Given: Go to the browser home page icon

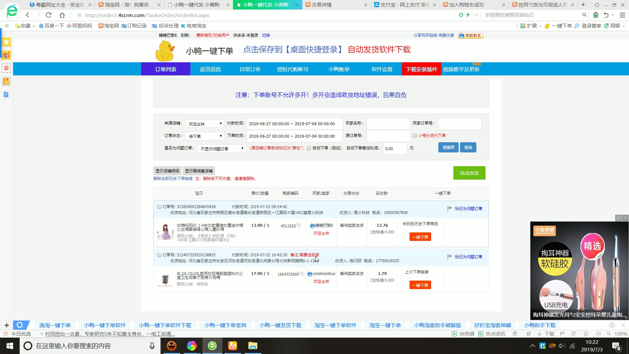Looking at the screenshot, I should click(62, 15).
